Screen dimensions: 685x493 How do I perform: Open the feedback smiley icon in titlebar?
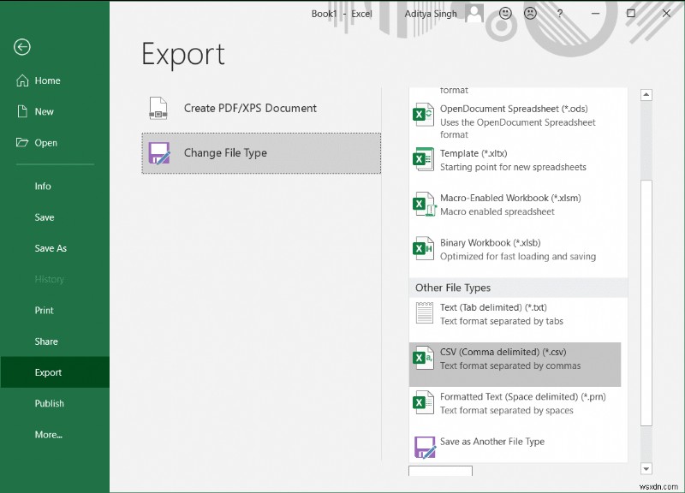pyautogui.click(x=504, y=14)
